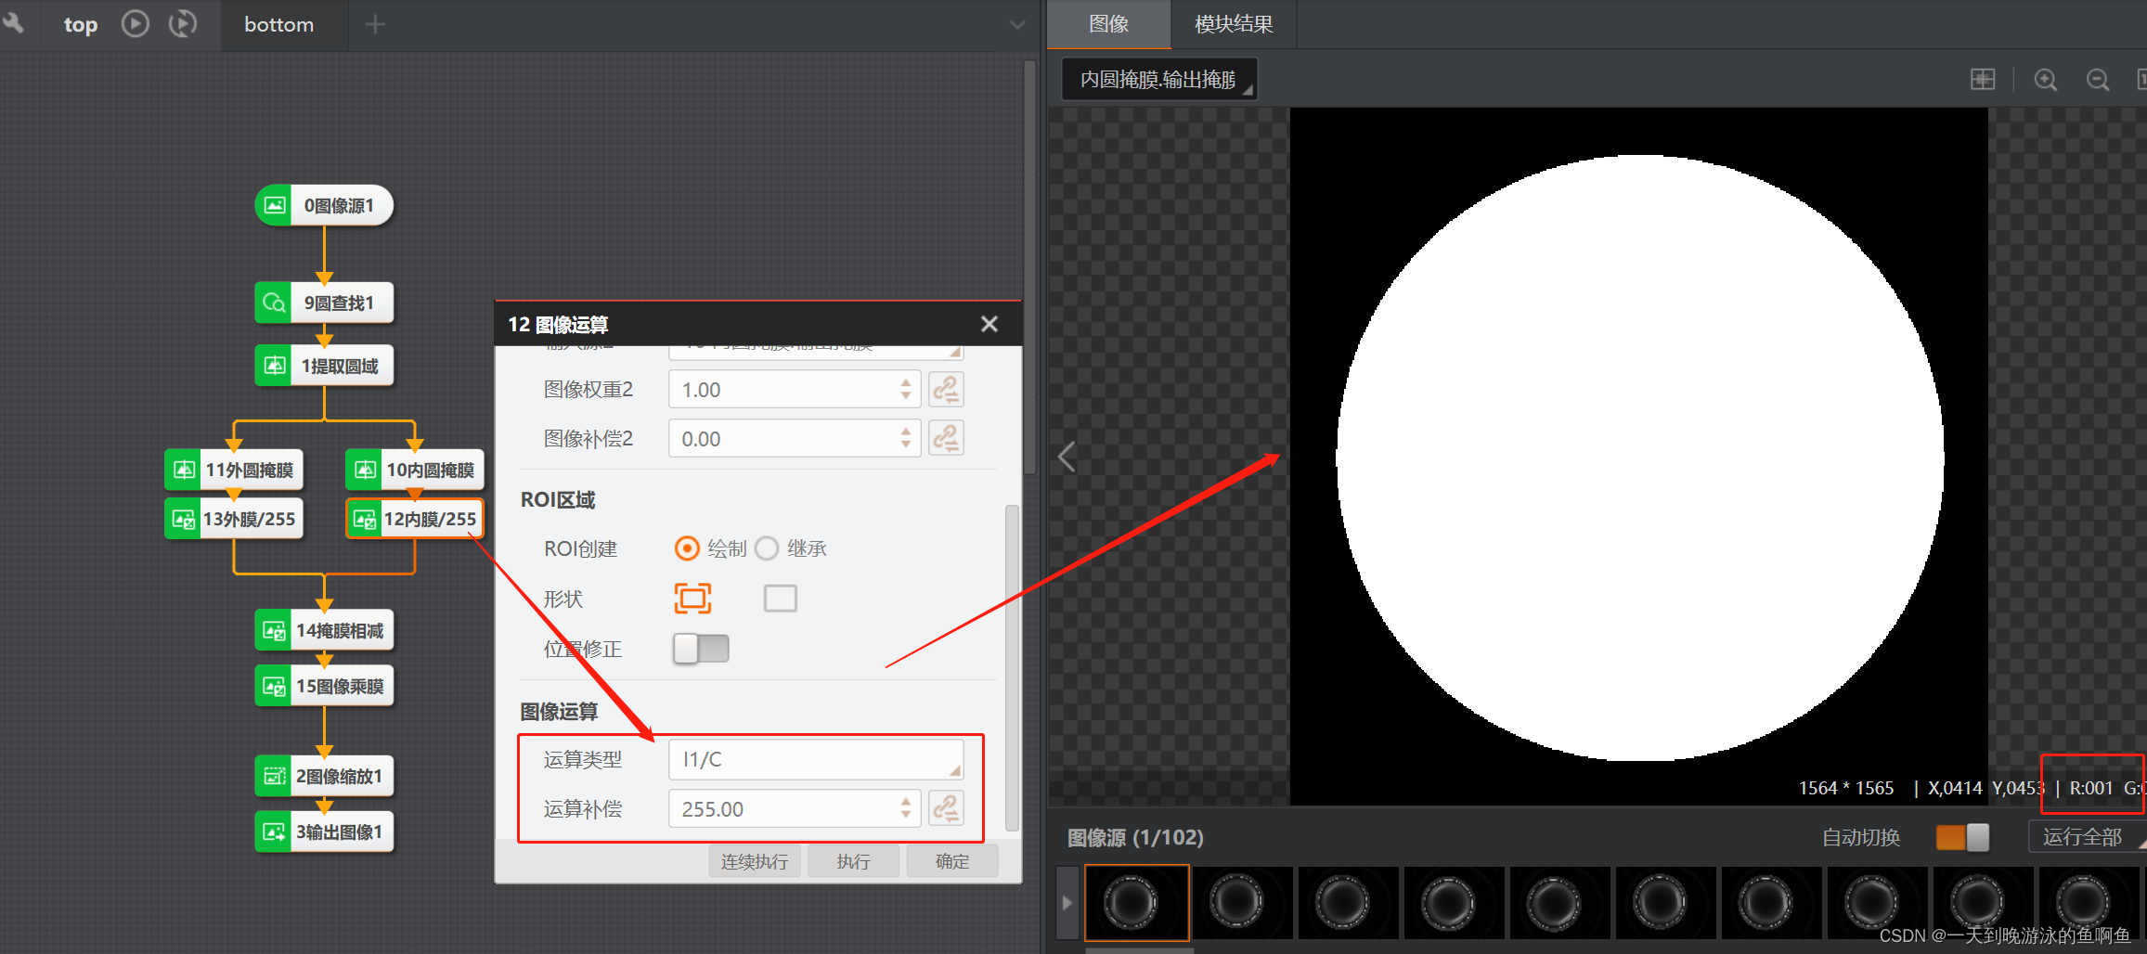Zoom out of the image view
This screenshot has height=954, width=2147.
click(x=2097, y=80)
